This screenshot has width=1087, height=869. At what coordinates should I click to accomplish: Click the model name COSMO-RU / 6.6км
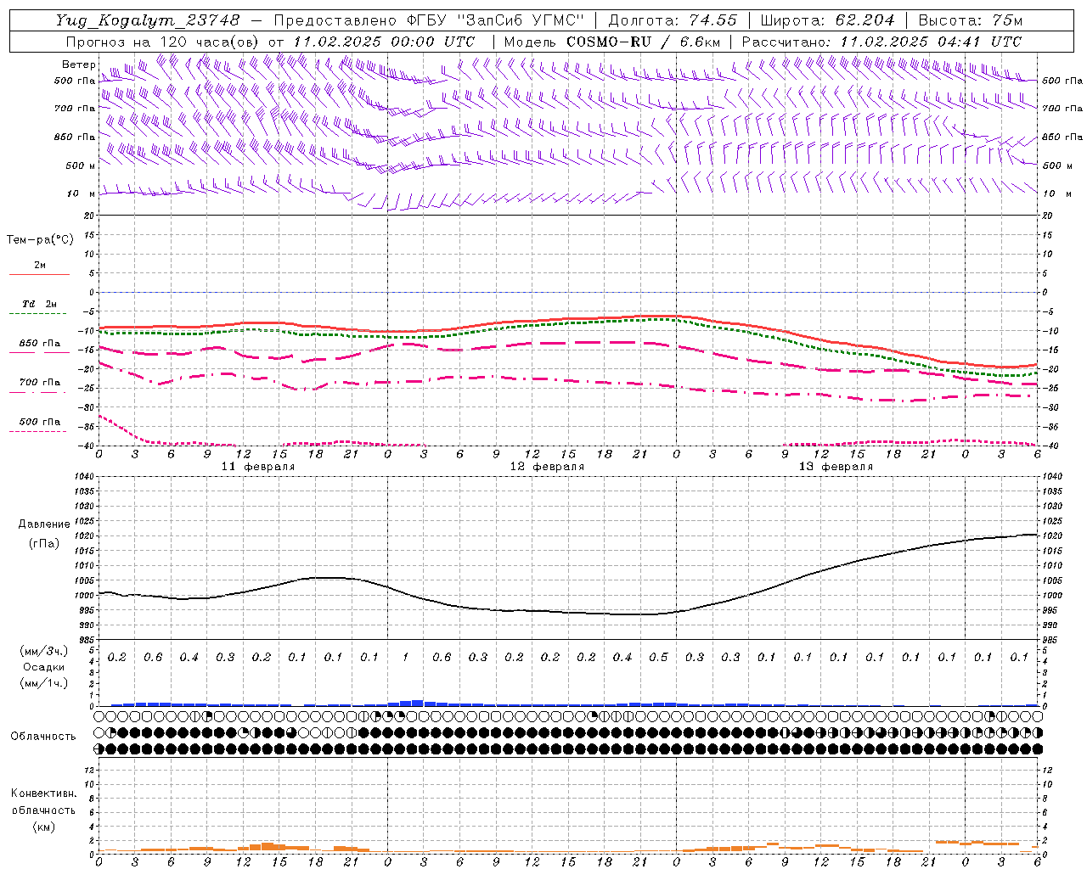(x=644, y=42)
